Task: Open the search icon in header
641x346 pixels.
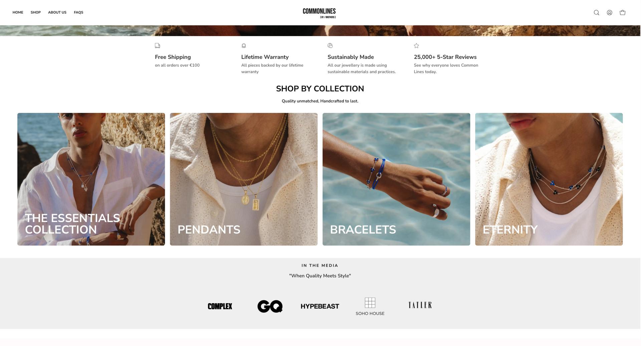Action: click(x=596, y=13)
